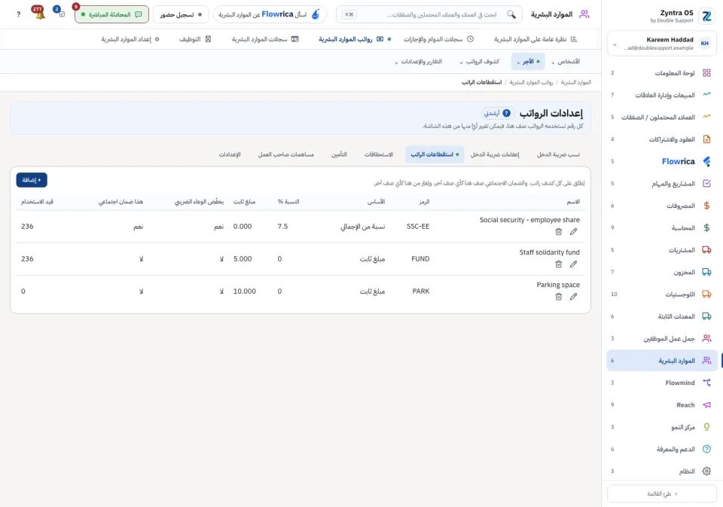Open النظام system settings in sidebar
The width and height of the screenshot is (723, 507).
coord(662,472)
